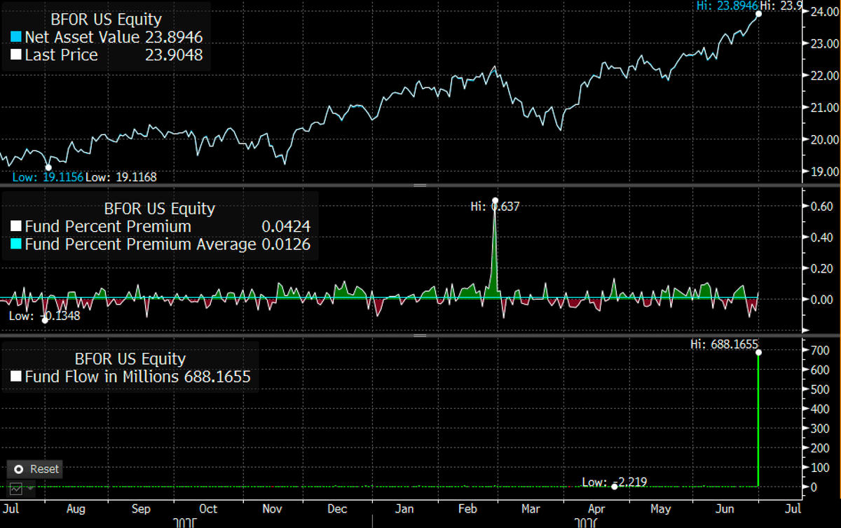Open the chart type icon below Reset

pyautogui.click(x=16, y=487)
